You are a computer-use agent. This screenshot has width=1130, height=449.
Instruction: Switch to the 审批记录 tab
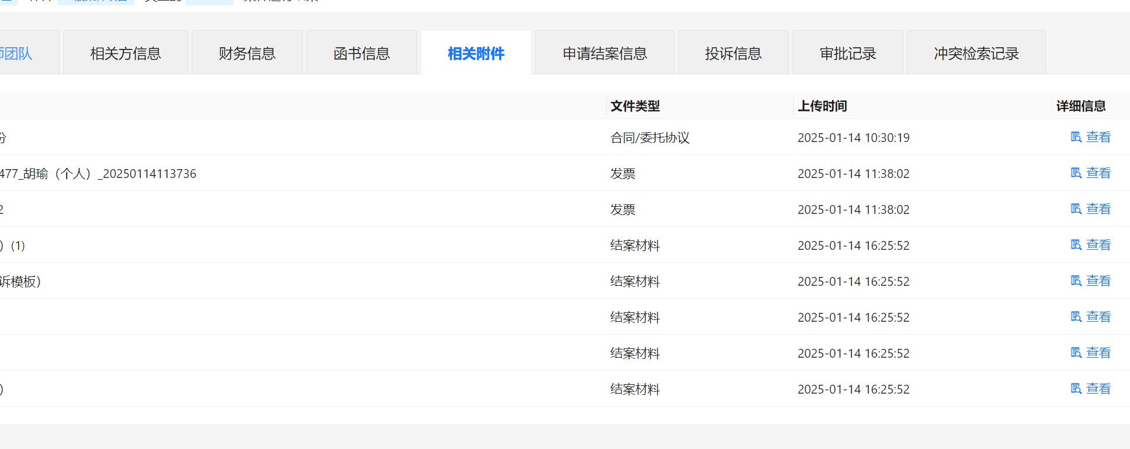click(x=847, y=54)
